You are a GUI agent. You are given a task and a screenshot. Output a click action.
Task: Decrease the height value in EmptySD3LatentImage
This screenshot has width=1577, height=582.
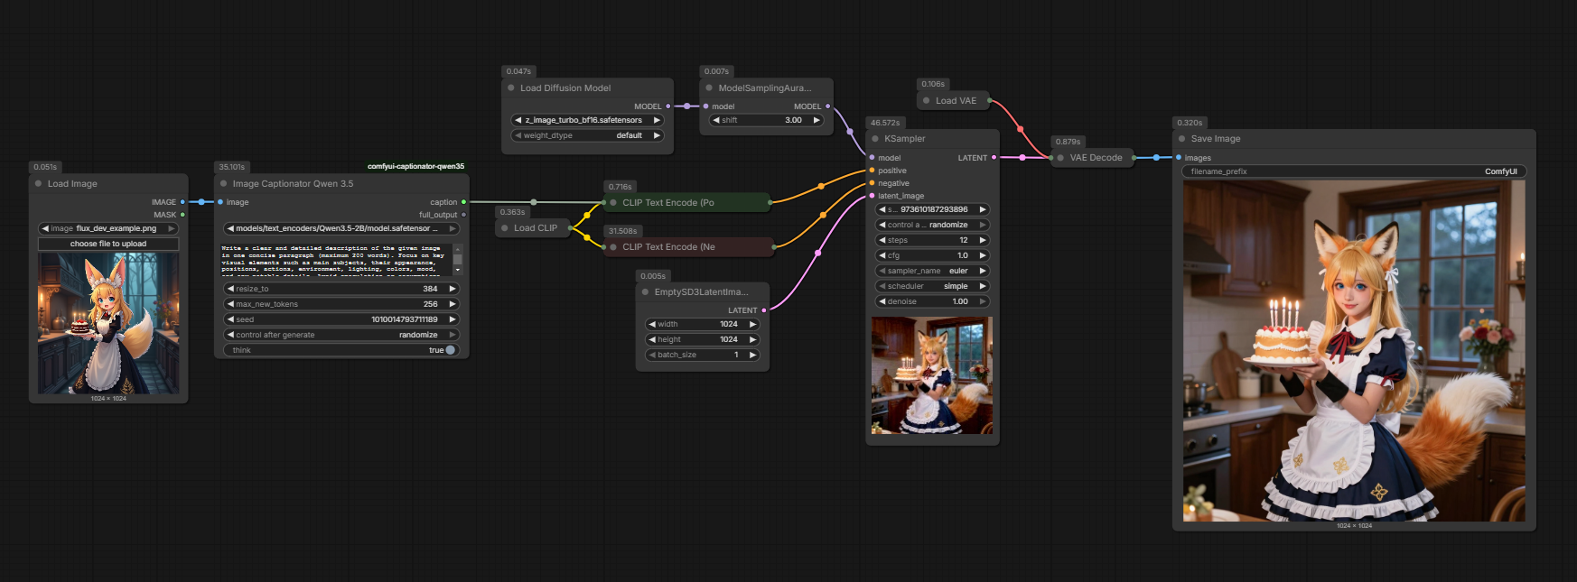point(652,339)
